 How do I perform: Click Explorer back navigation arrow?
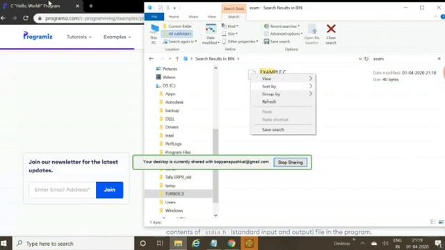tap(151, 58)
